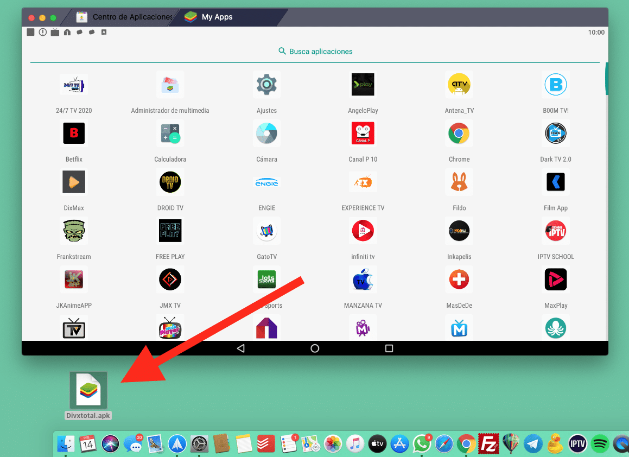Viewport: 629px width, 457px height.
Task: Select the GatoTV app
Action: click(266, 231)
